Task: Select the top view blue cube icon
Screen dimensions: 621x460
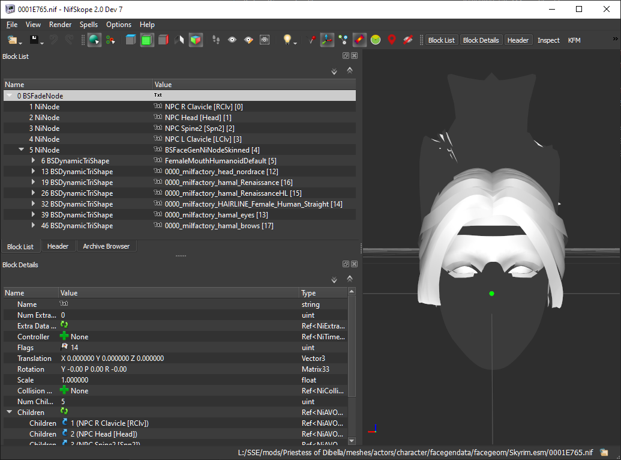Action: pyautogui.click(x=131, y=40)
